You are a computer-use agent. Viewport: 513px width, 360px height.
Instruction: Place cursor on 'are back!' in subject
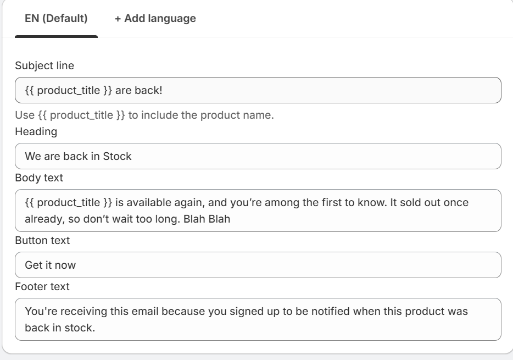[139, 90]
